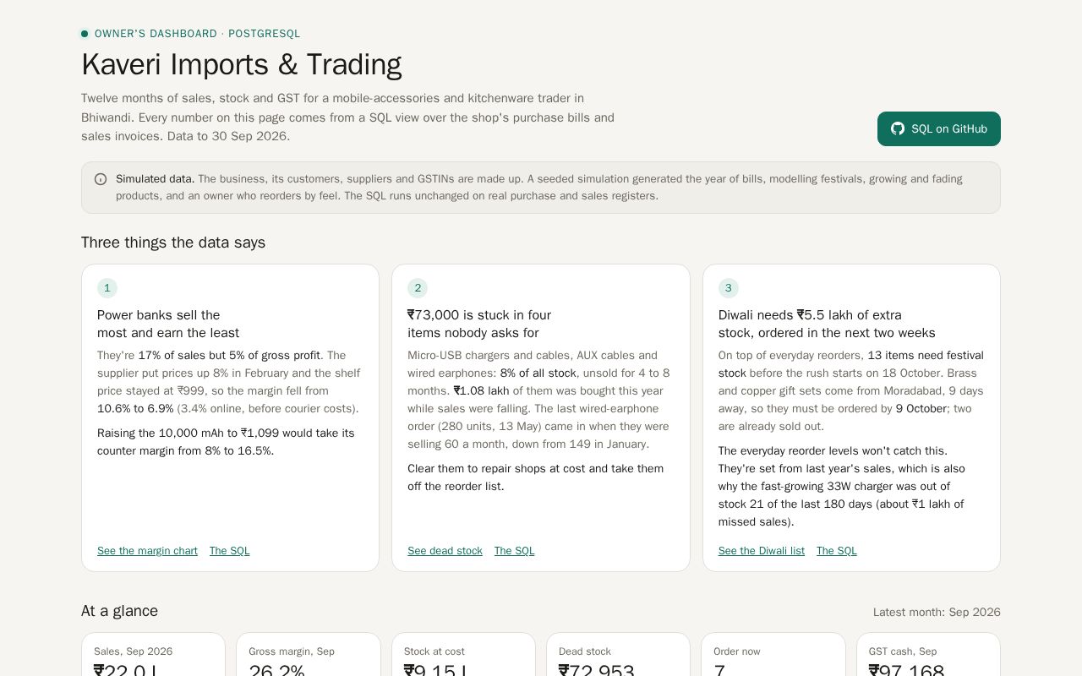Click the number 3 badge on Diwali card

[x=729, y=288]
